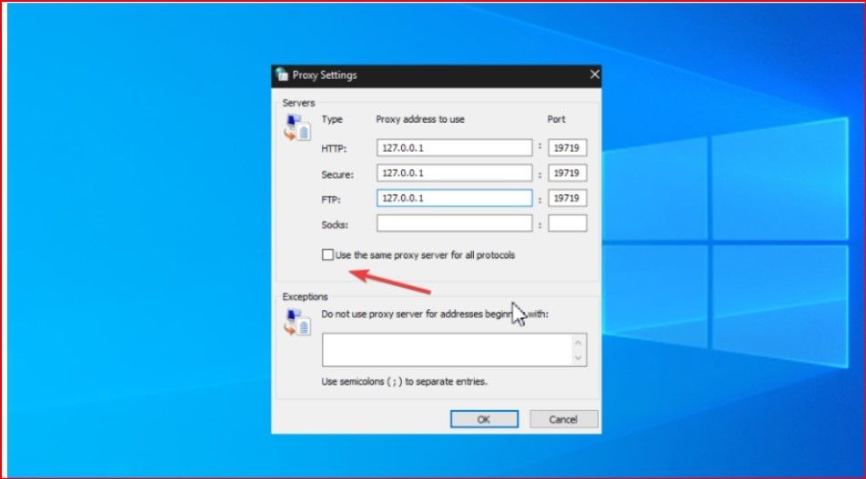866x479 pixels.
Task: Click the 'Secure:' label
Action: tap(337, 175)
